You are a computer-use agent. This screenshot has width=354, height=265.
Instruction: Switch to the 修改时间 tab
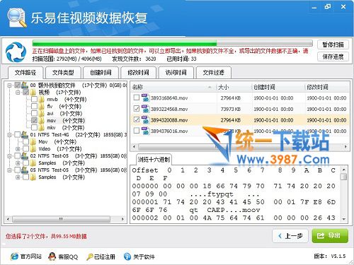[x=138, y=73]
